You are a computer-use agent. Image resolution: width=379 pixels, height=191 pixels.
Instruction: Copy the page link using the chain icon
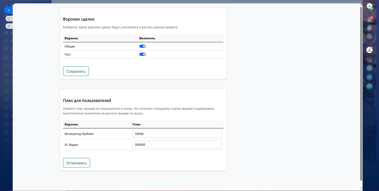click(9, 26)
